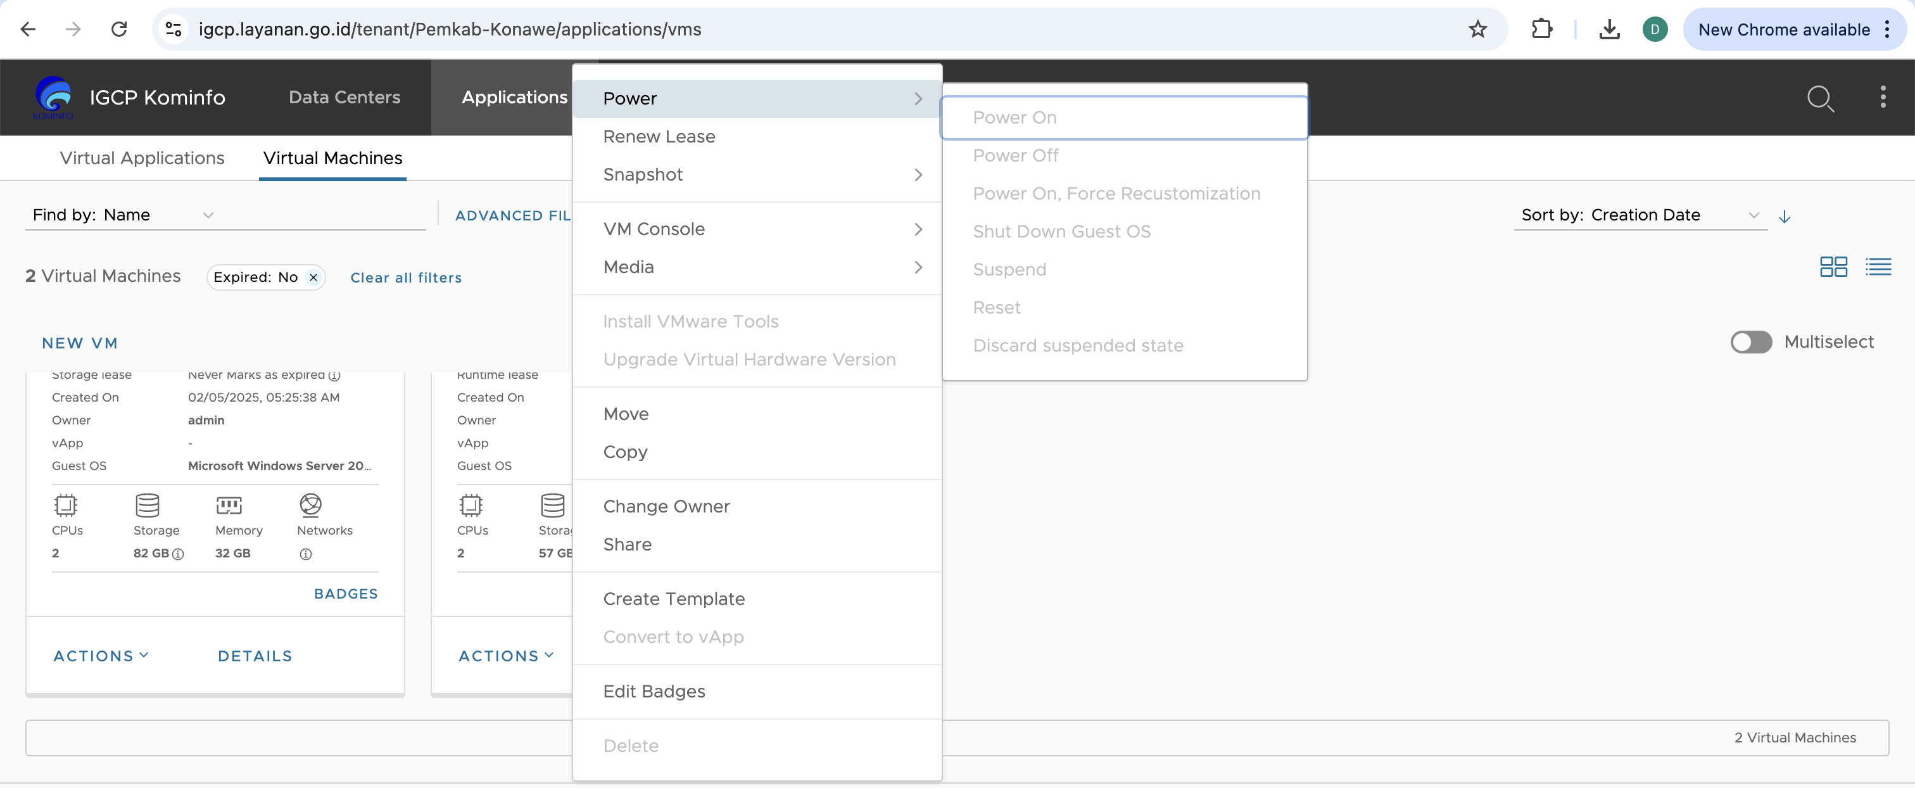Click the search magnifier icon in header
This screenshot has width=1915, height=788.
coord(1820,98)
